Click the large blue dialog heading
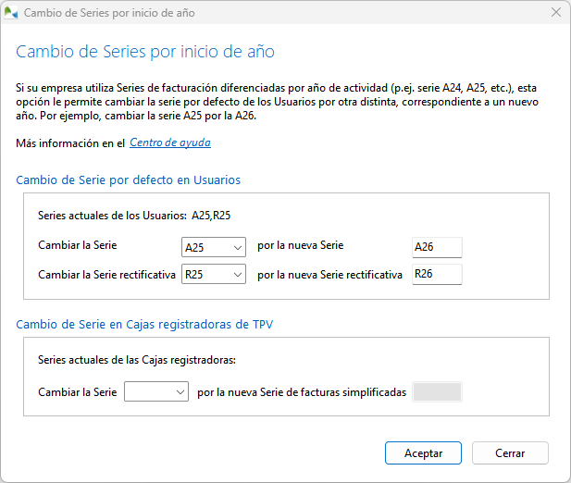Image resolution: width=571 pixels, height=483 pixels. click(145, 52)
